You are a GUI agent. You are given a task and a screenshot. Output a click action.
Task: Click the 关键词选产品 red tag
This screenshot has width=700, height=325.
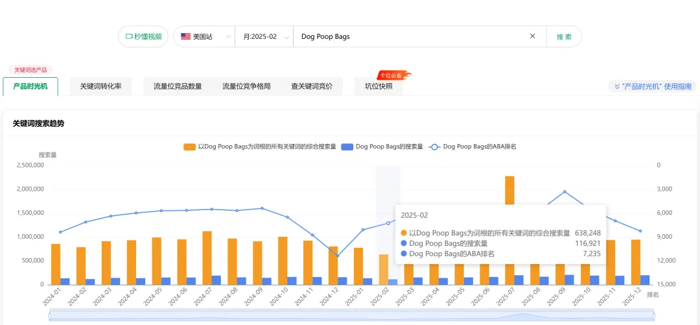(30, 69)
